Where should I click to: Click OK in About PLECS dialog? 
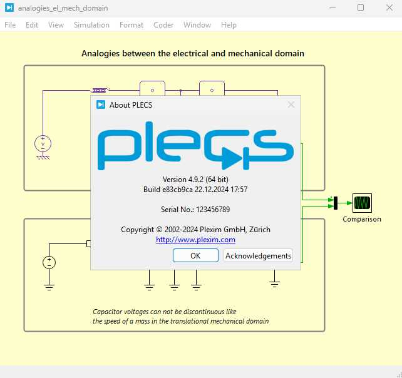[195, 255]
